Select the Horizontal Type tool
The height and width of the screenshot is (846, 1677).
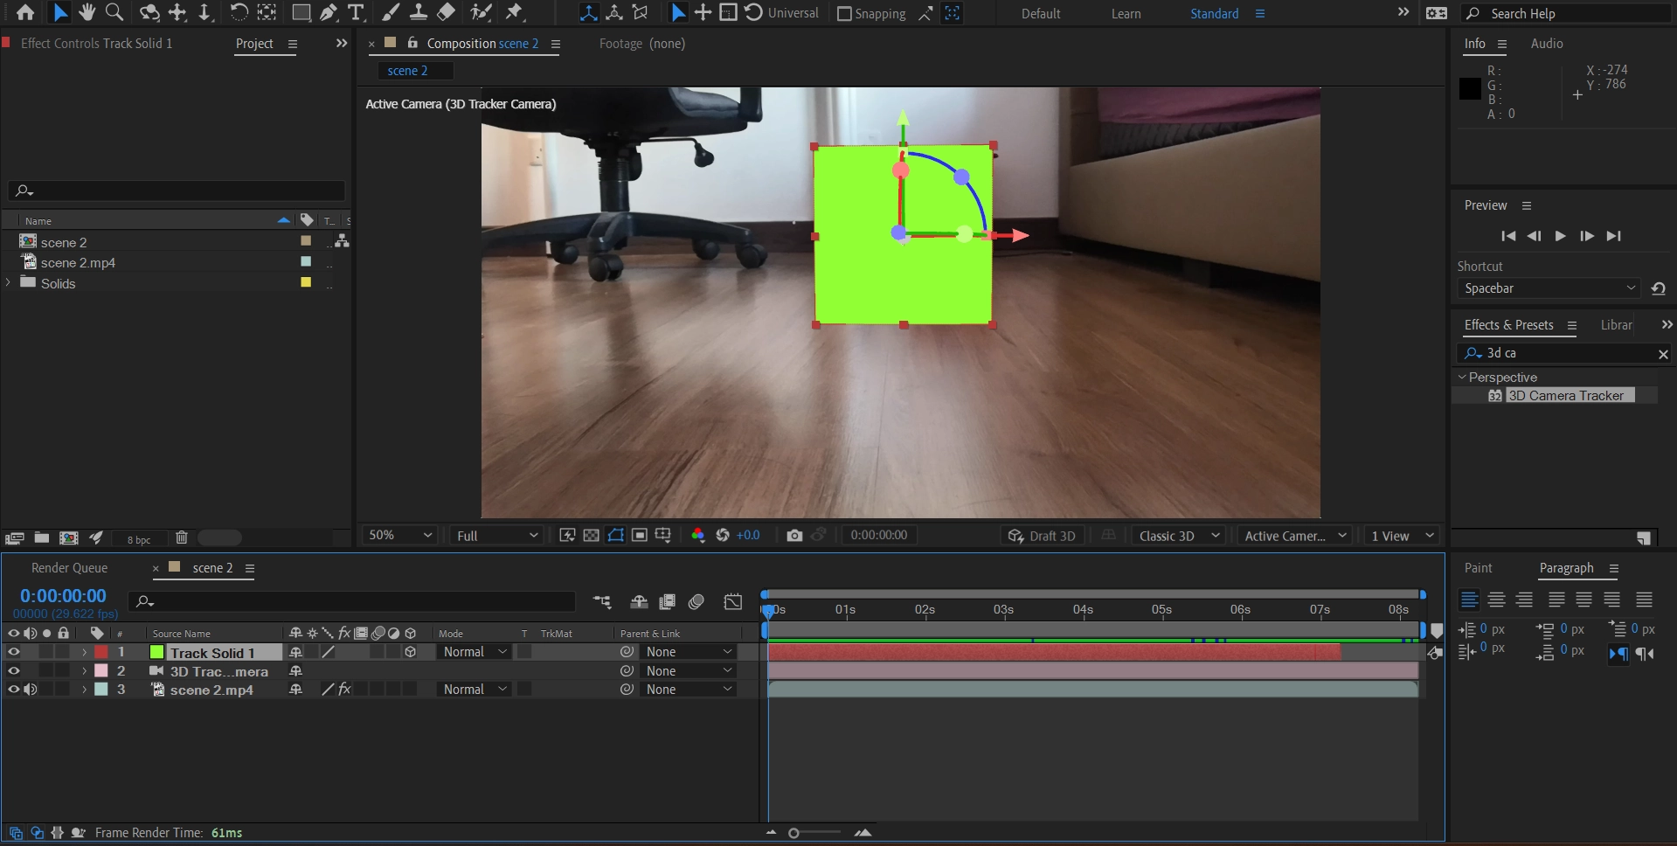(356, 12)
